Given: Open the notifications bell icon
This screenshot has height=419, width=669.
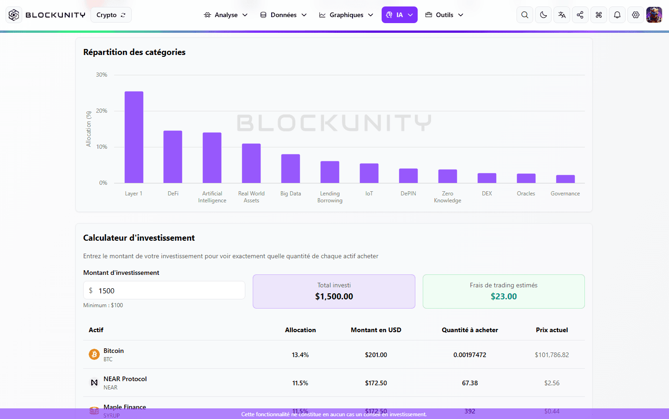Looking at the screenshot, I should [617, 15].
